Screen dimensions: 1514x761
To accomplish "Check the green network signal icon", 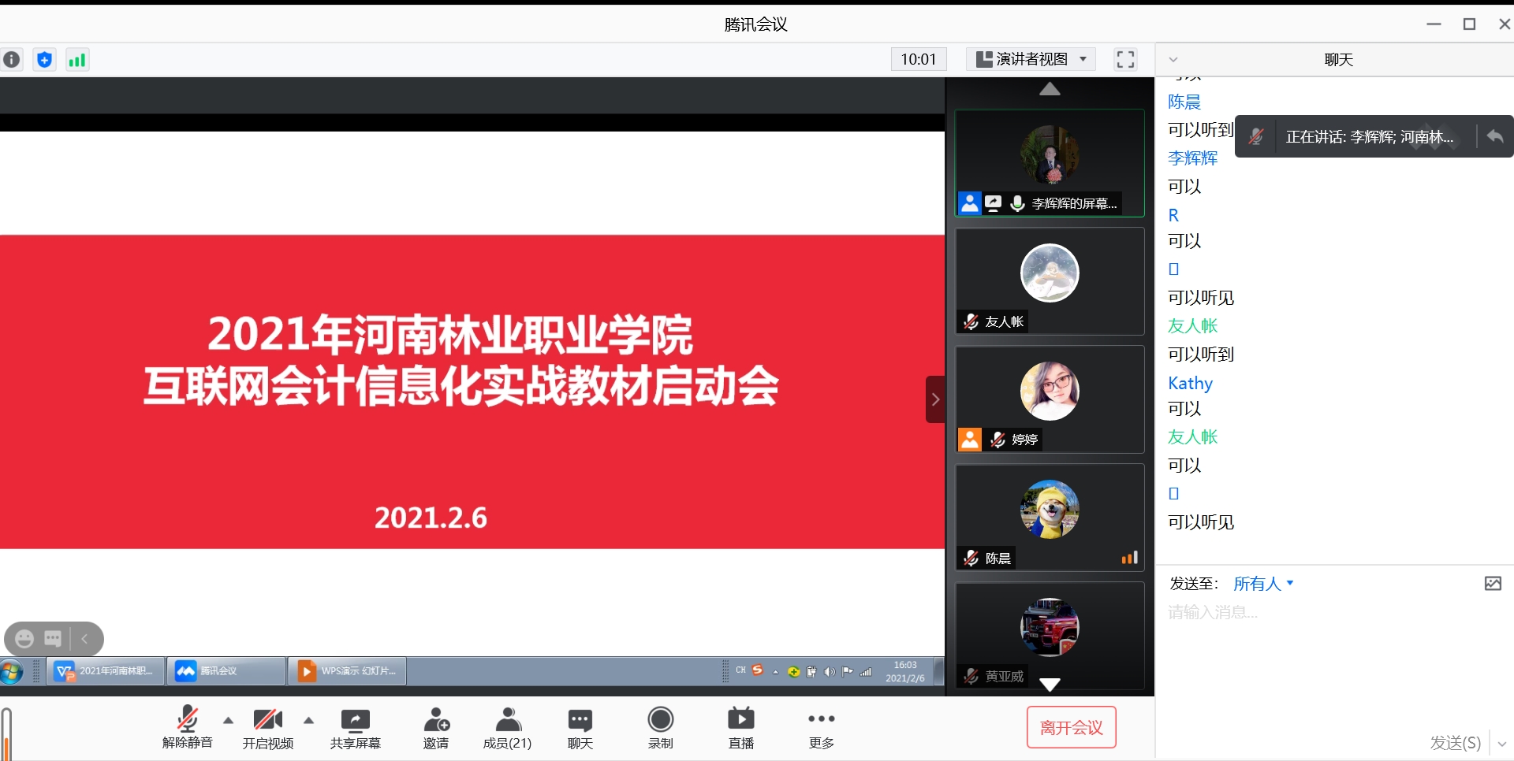I will [x=76, y=60].
